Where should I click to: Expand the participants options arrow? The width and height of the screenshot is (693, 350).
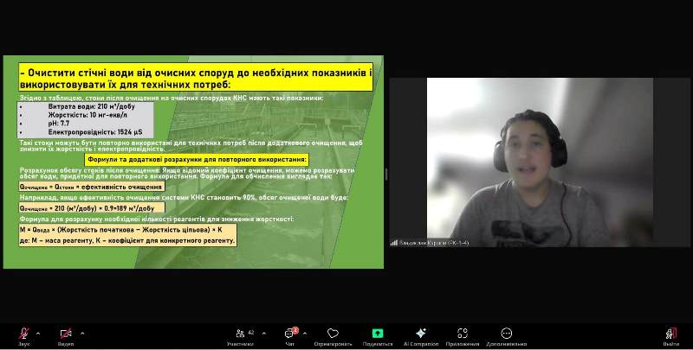(264, 334)
